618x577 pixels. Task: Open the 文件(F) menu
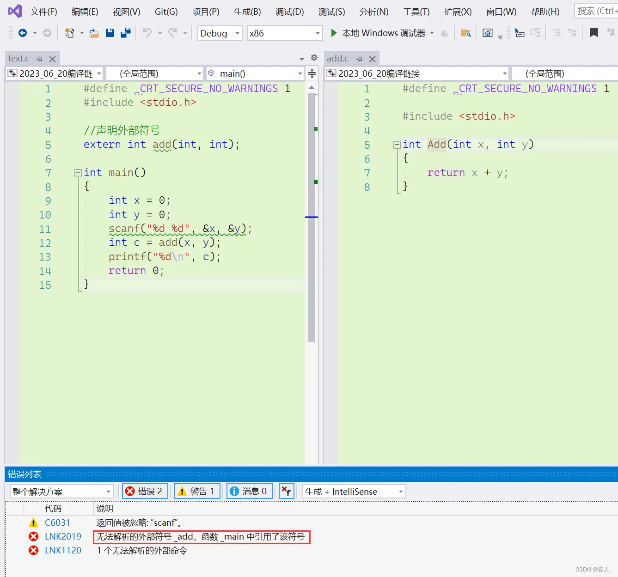[44, 12]
